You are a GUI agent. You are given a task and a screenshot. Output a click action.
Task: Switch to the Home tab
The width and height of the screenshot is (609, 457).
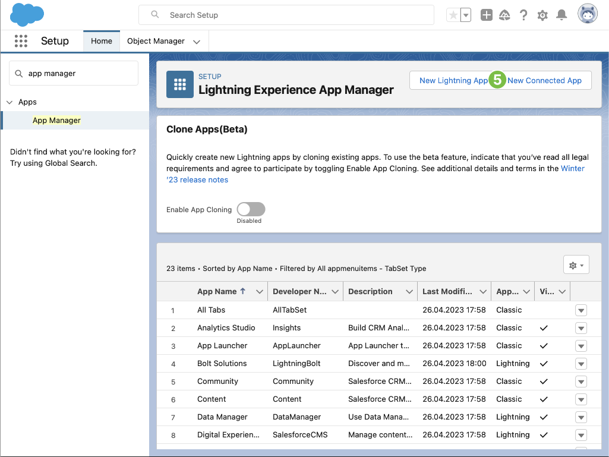pos(102,41)
